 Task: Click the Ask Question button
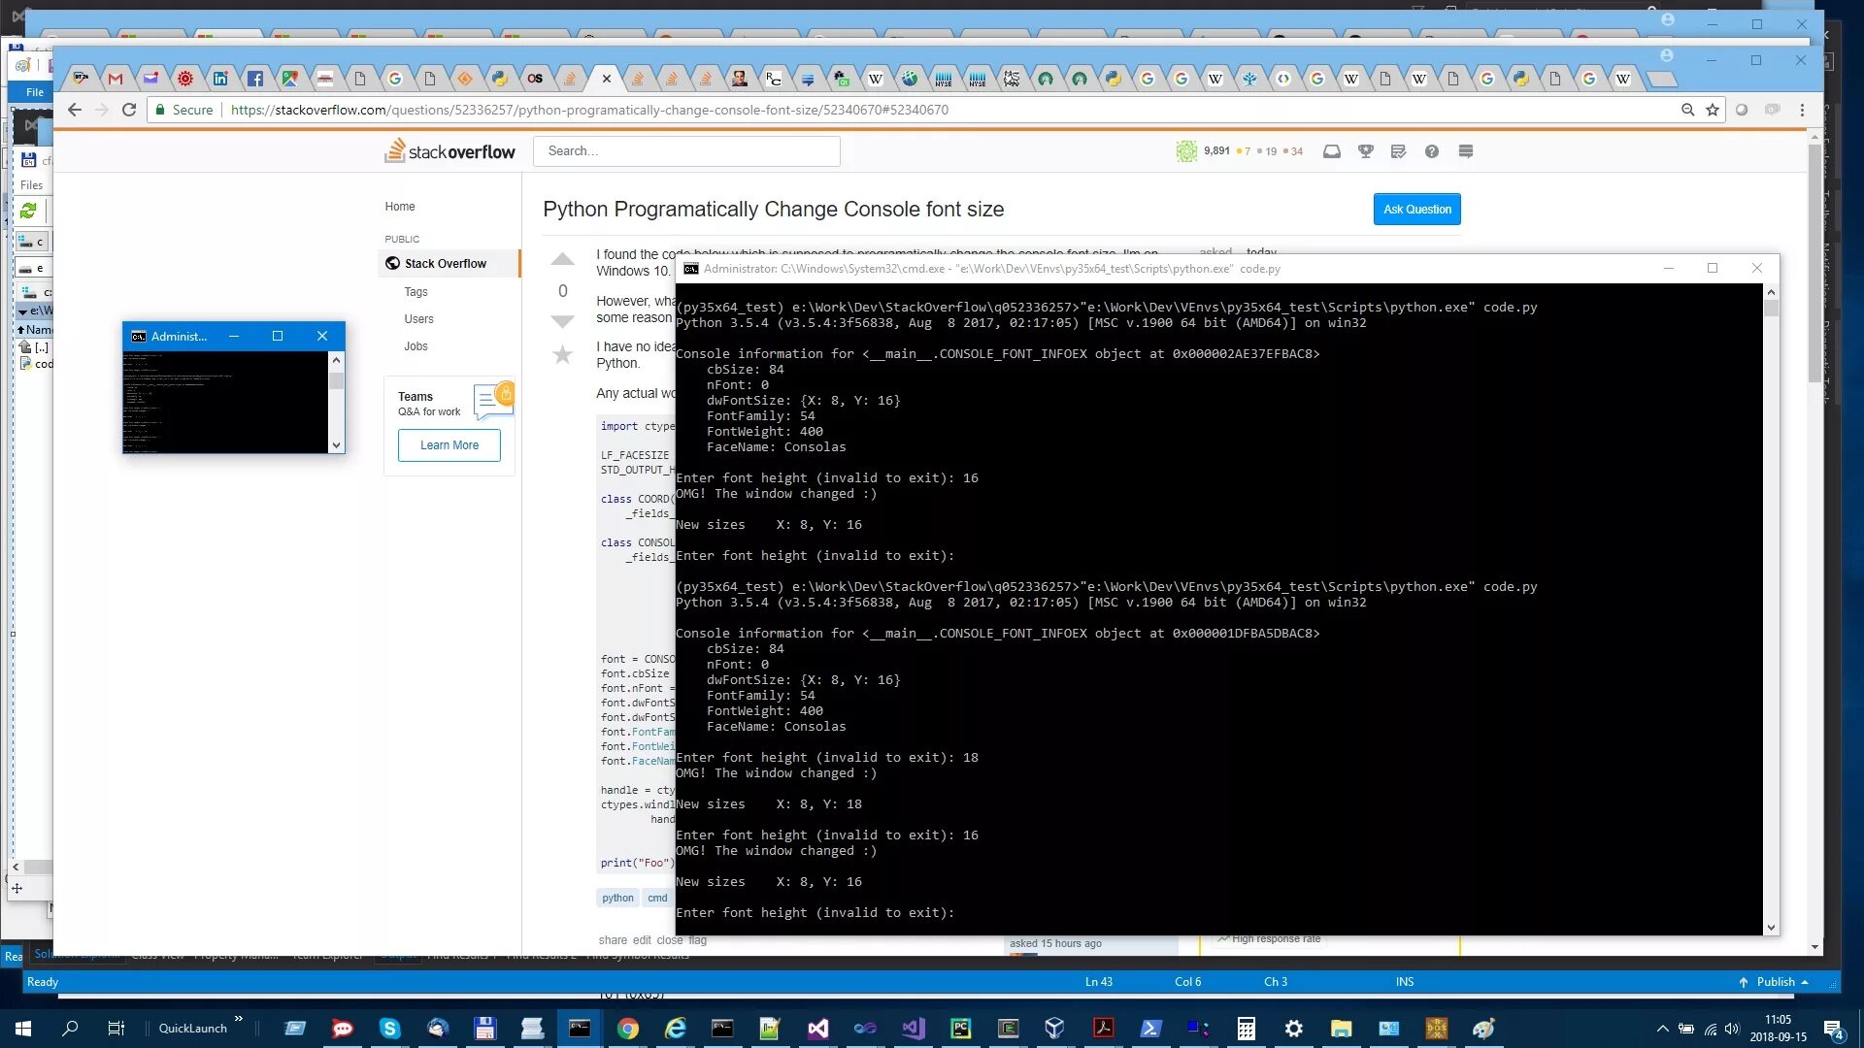tap(1416, 210)
